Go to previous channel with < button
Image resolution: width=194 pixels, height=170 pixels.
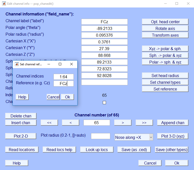[70, 123]
